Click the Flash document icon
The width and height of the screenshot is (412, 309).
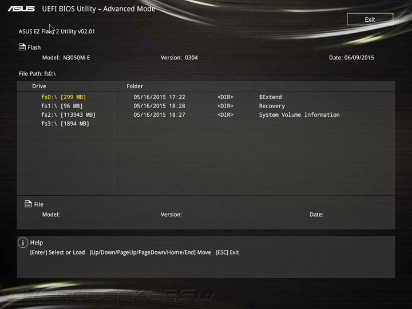pos(22,47)
